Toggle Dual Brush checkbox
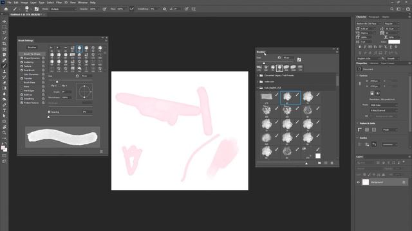This screenshot has width=412, height=231. pos(22,70)
